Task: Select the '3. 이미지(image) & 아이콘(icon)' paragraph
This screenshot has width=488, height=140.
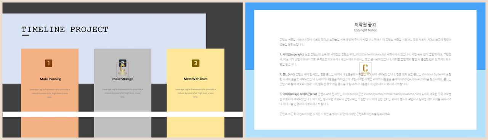Action: [x=365, y=99]
